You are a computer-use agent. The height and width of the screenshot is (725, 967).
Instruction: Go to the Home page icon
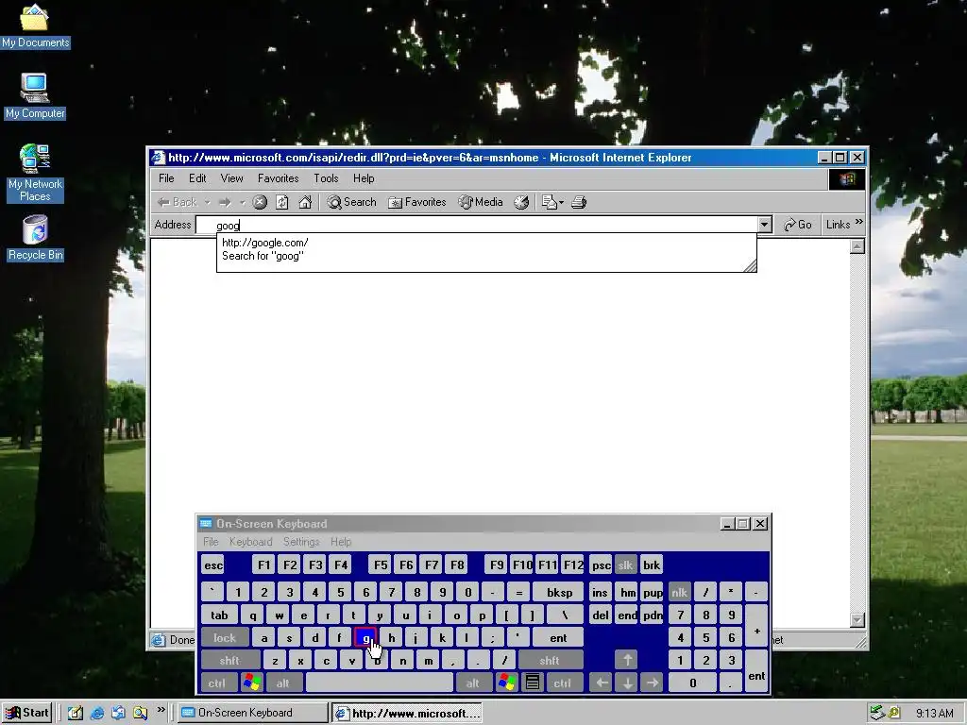(x=305, y=202)
